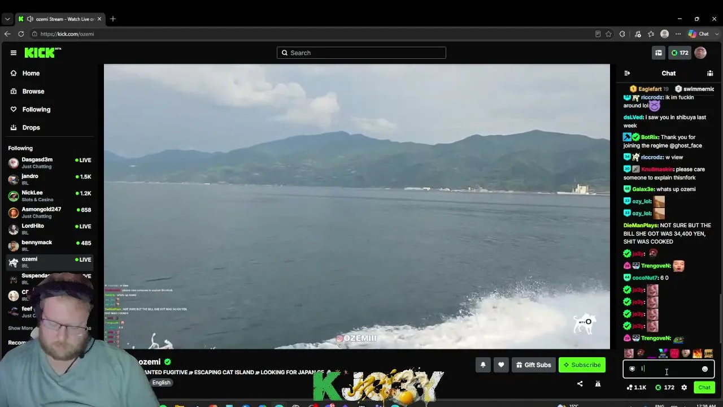Open Copilot Chat in browser toolbar
723x407 pixels.
[698, 34]
